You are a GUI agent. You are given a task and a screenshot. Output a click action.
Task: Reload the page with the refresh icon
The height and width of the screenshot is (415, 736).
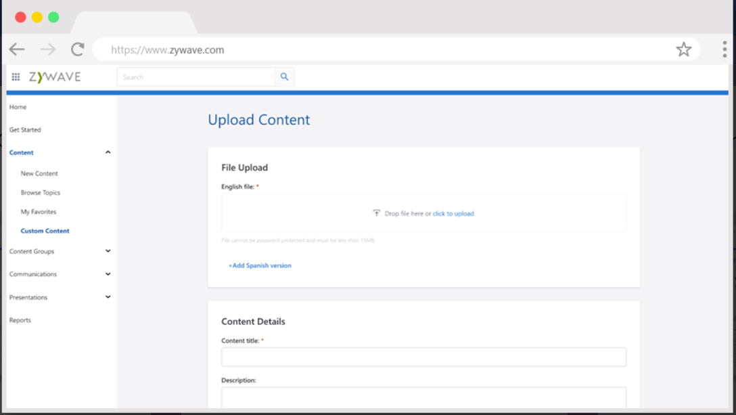tap(76, 48)
